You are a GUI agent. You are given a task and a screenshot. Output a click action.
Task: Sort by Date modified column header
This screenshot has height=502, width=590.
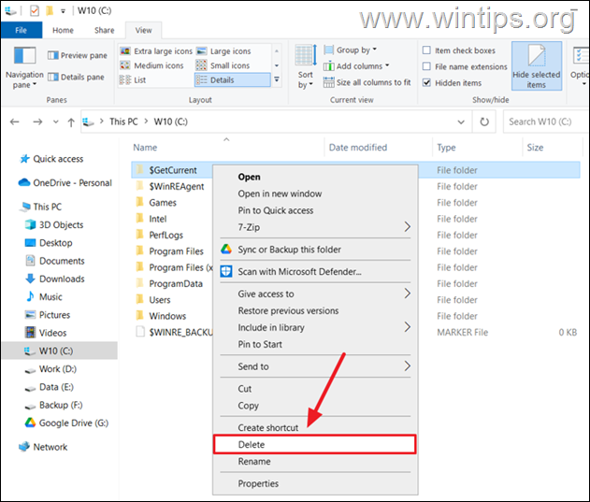[379, 148]
